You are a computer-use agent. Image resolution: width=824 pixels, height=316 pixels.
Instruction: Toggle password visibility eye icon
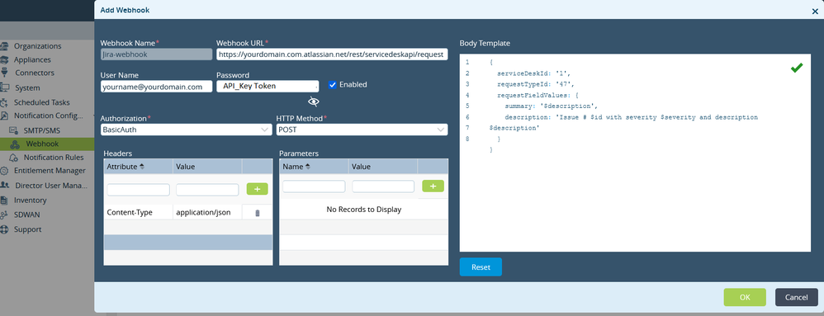coord(314,101)
